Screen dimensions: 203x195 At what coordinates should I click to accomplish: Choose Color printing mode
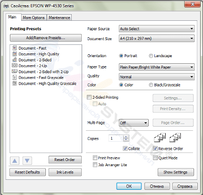(x=121, y=85)
